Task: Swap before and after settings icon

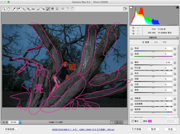Action: coord(117,122)
